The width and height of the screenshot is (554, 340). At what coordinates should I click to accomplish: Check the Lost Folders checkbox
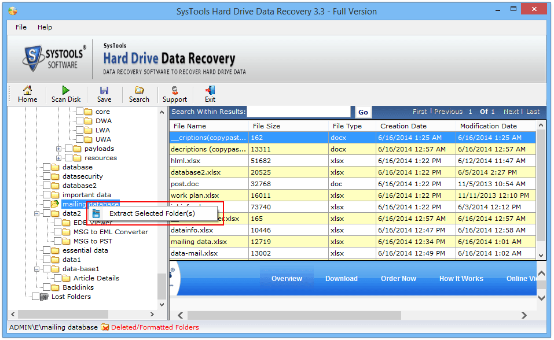(x=36, y=297)
